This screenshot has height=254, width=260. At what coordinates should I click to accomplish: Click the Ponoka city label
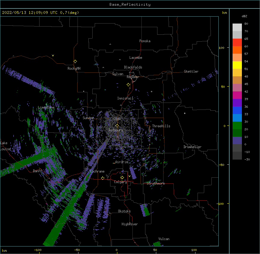tap(145, 41)
